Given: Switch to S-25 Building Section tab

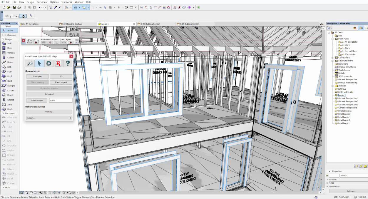Looking at the screenshot, I should click(195, 24).
